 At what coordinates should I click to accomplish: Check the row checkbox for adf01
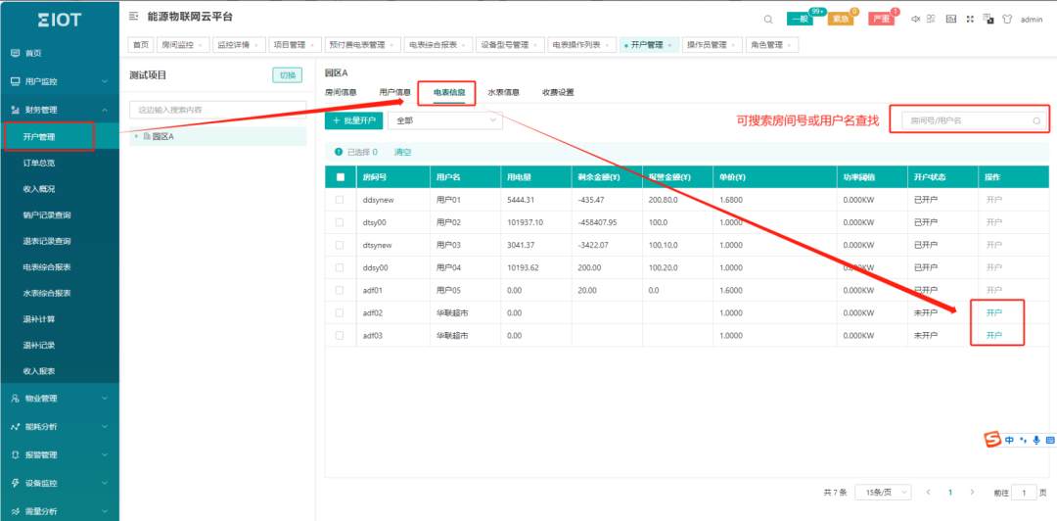[340, 290]
